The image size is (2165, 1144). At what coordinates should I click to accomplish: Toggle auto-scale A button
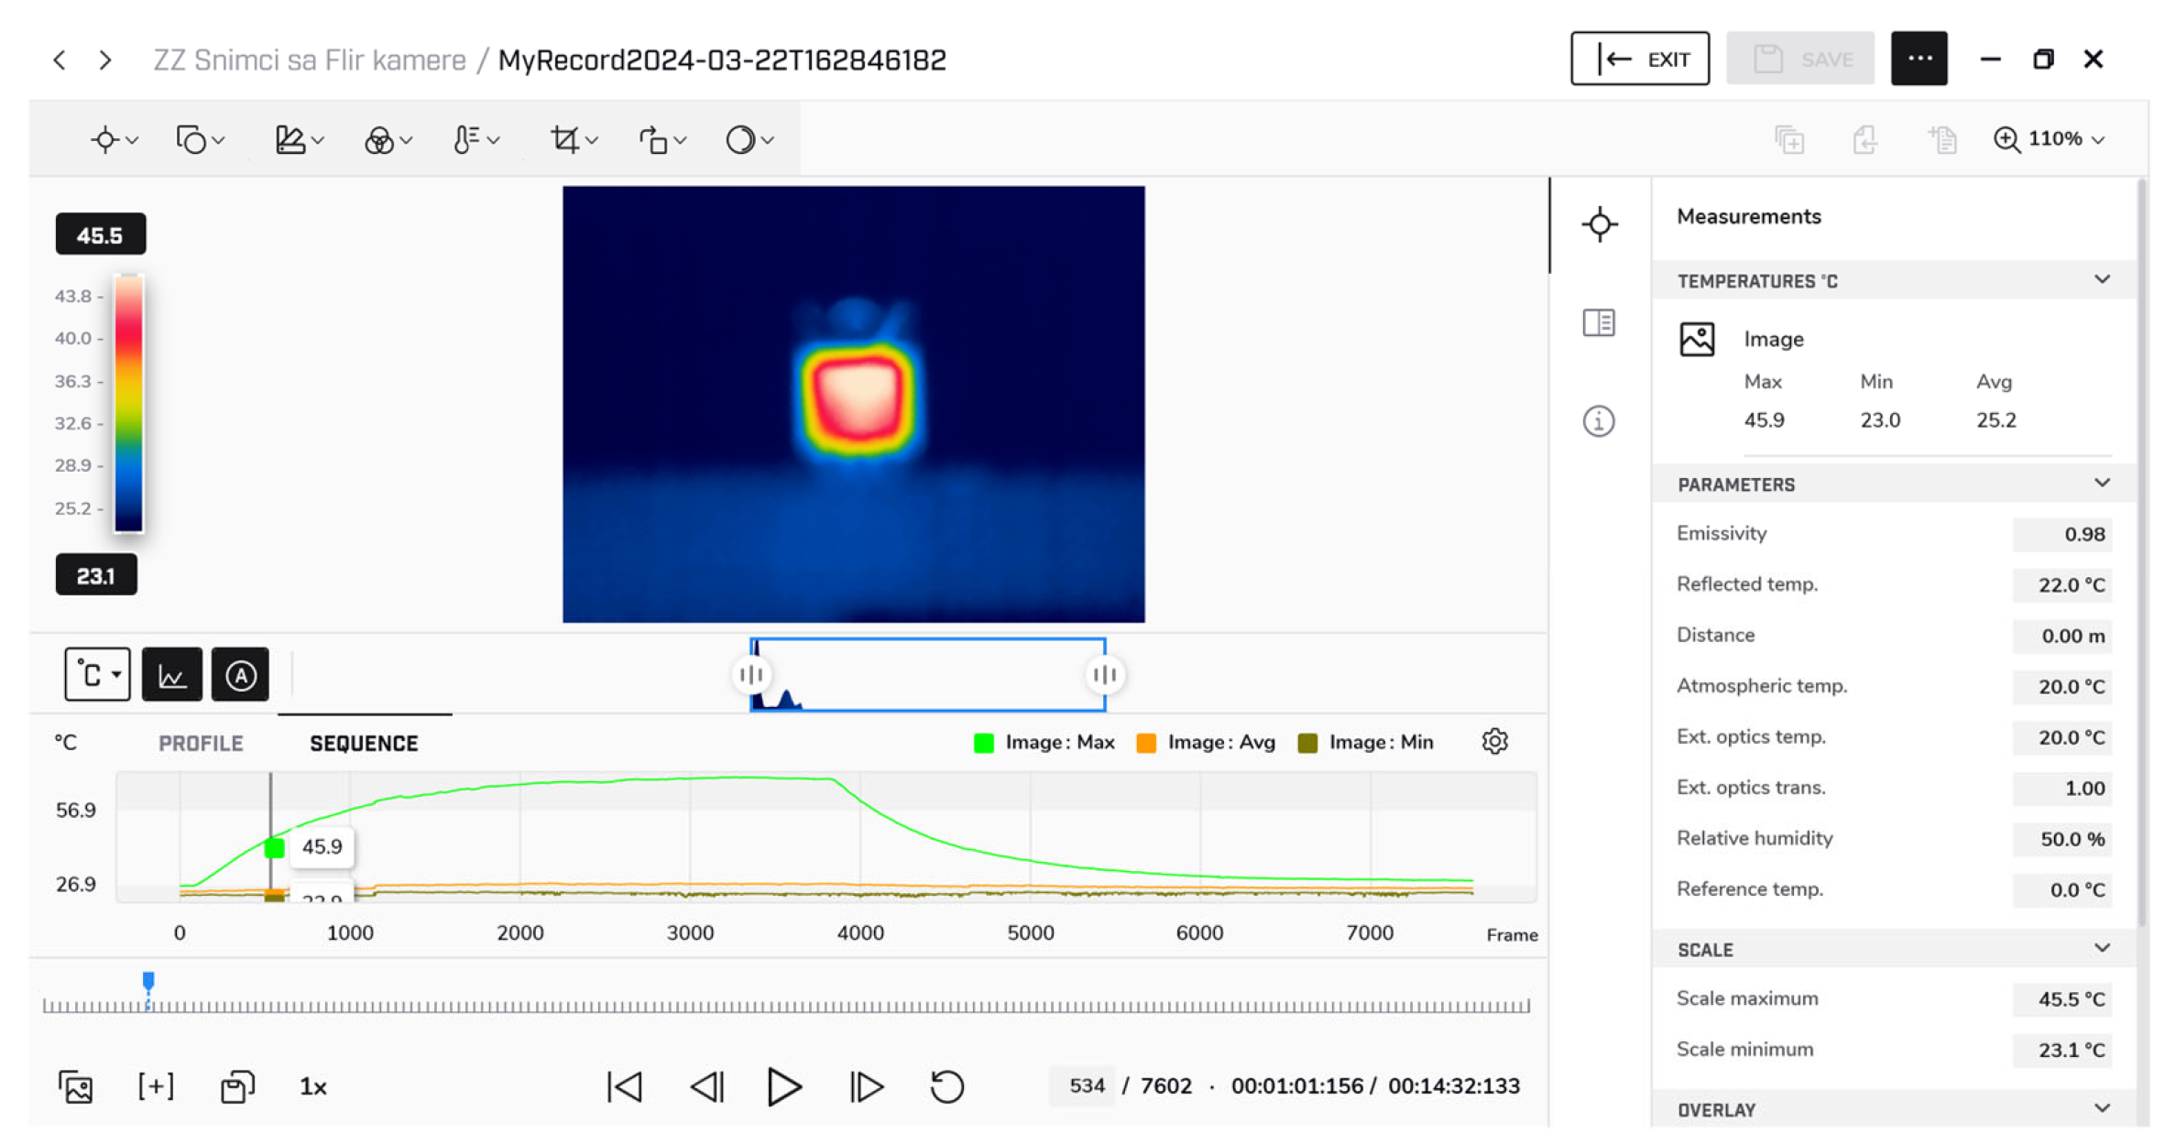coord(240,675)
